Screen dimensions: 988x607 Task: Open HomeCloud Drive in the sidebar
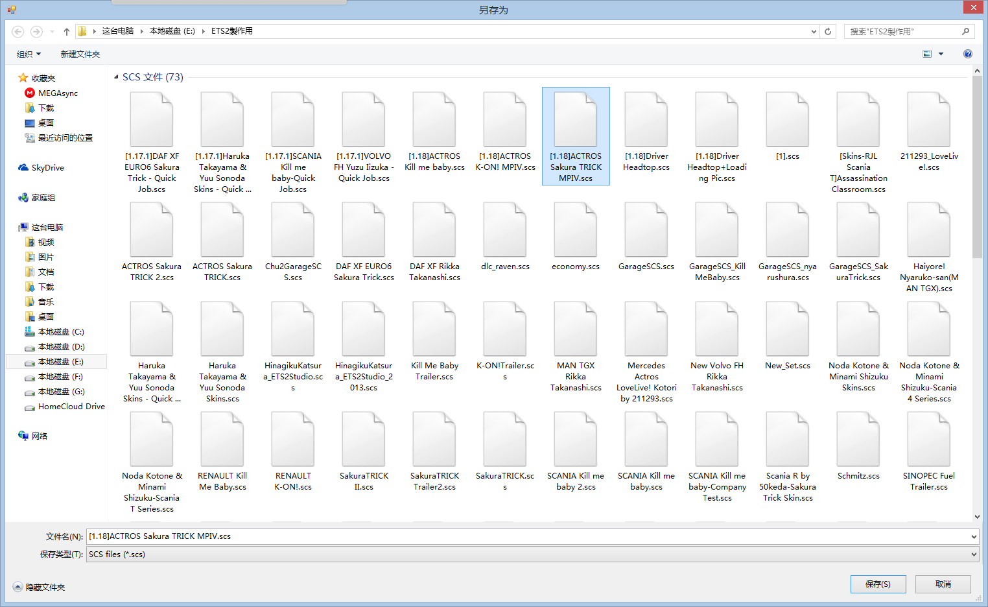tap(71, 407)
